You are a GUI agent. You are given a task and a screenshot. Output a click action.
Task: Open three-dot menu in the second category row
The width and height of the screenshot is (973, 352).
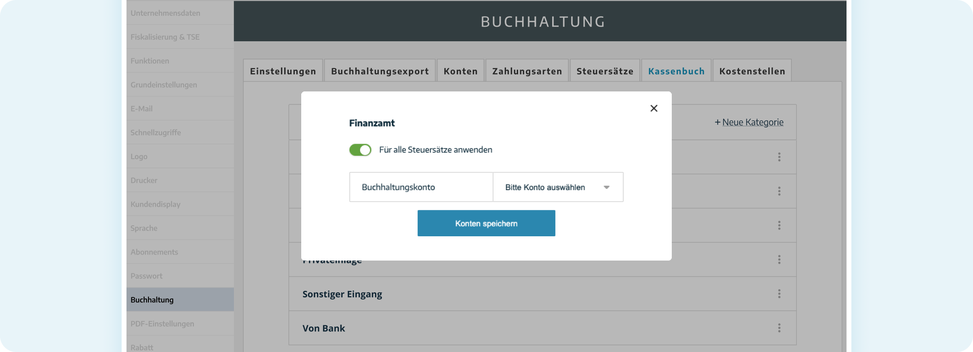click(x=779, y=191)
